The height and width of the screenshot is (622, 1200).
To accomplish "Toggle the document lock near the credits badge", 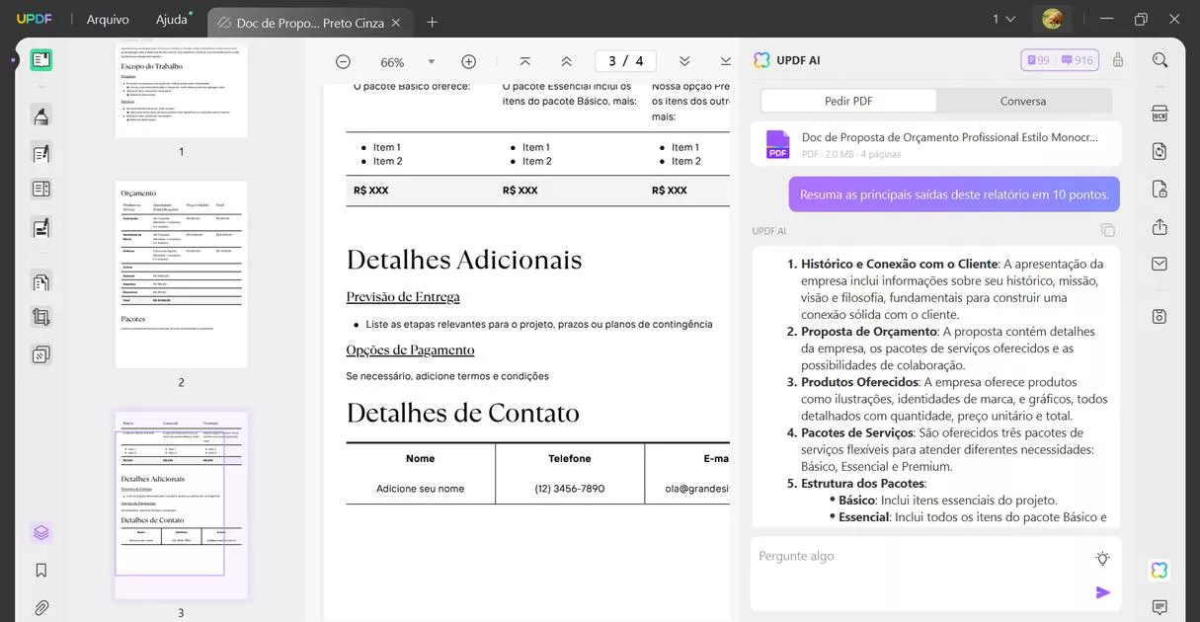I will [x=1117, y=59].
